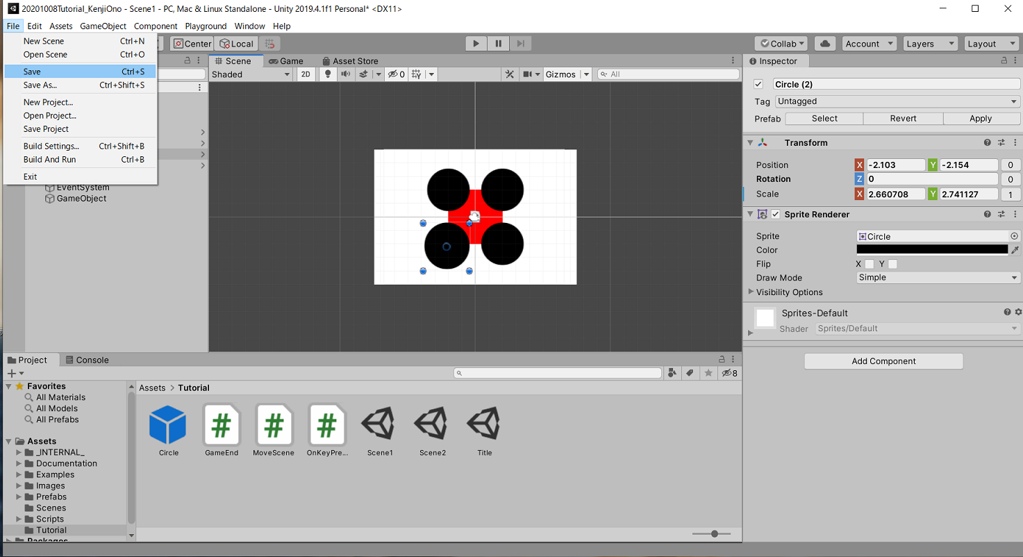Open Layout dropdown in toolbar
1023x557 pixels.
[991, 44]
